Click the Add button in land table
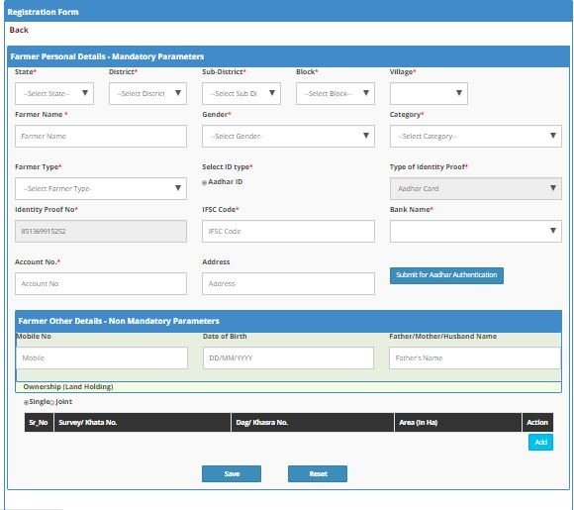574x510 pixels. coord(540,443)
